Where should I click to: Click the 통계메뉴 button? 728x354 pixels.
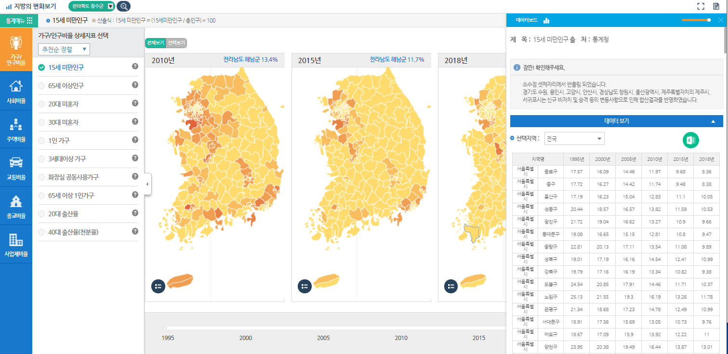pos(19,20)
